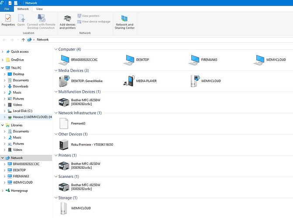Collapse the Storage (1) group
This screenshot has height=218, width=293.
(x=56, y=198)
